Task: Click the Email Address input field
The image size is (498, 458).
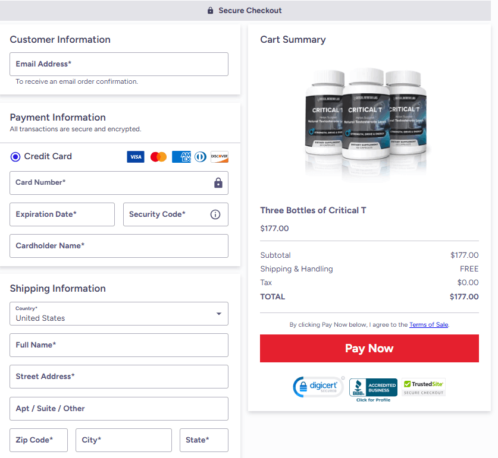Action: pos(118,64)
